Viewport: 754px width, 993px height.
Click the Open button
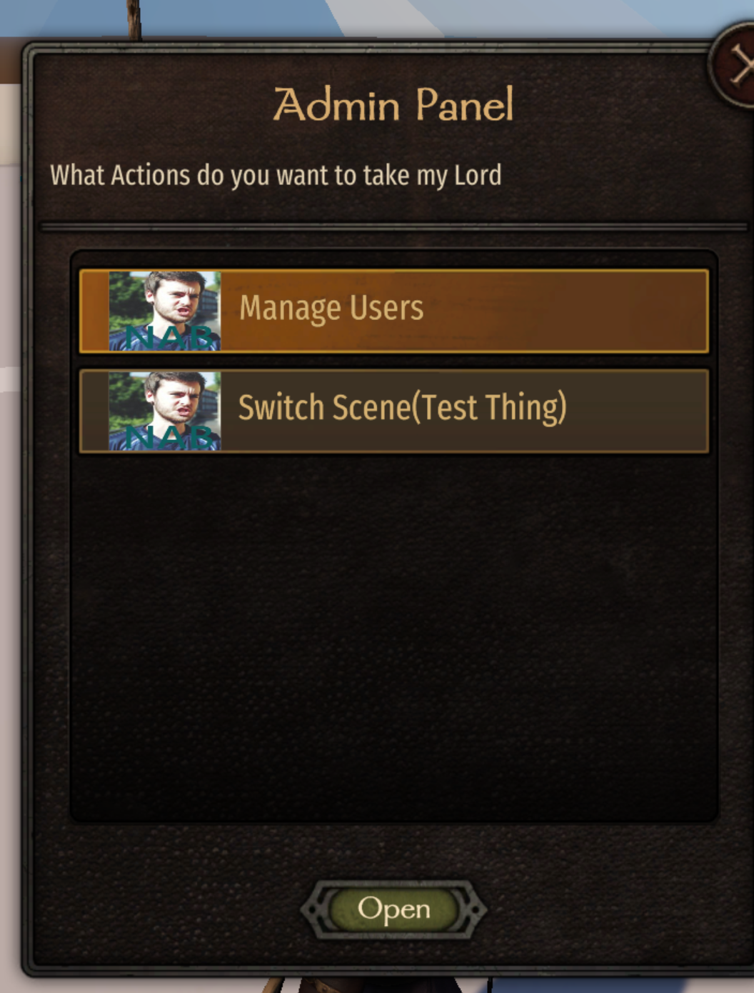click(393, 909)
